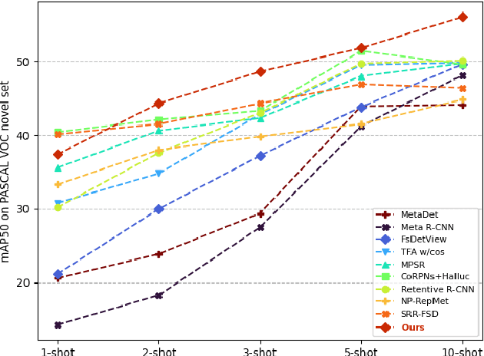Screen dimensions: 484x356
Task: Click the NP-RepMet plus marker at 3-shot
Action: 261,137
